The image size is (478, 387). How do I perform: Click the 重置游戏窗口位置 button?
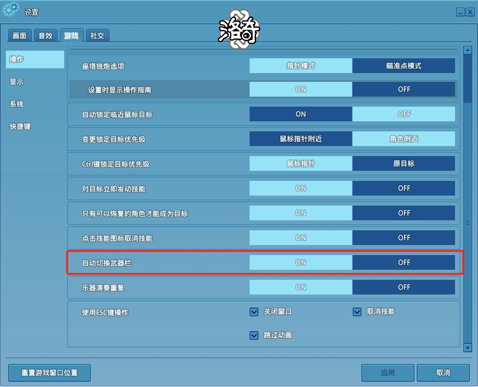[49, 373]
